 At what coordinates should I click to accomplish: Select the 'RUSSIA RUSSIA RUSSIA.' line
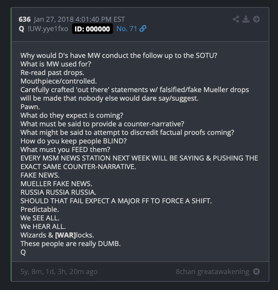click(58, 192)
